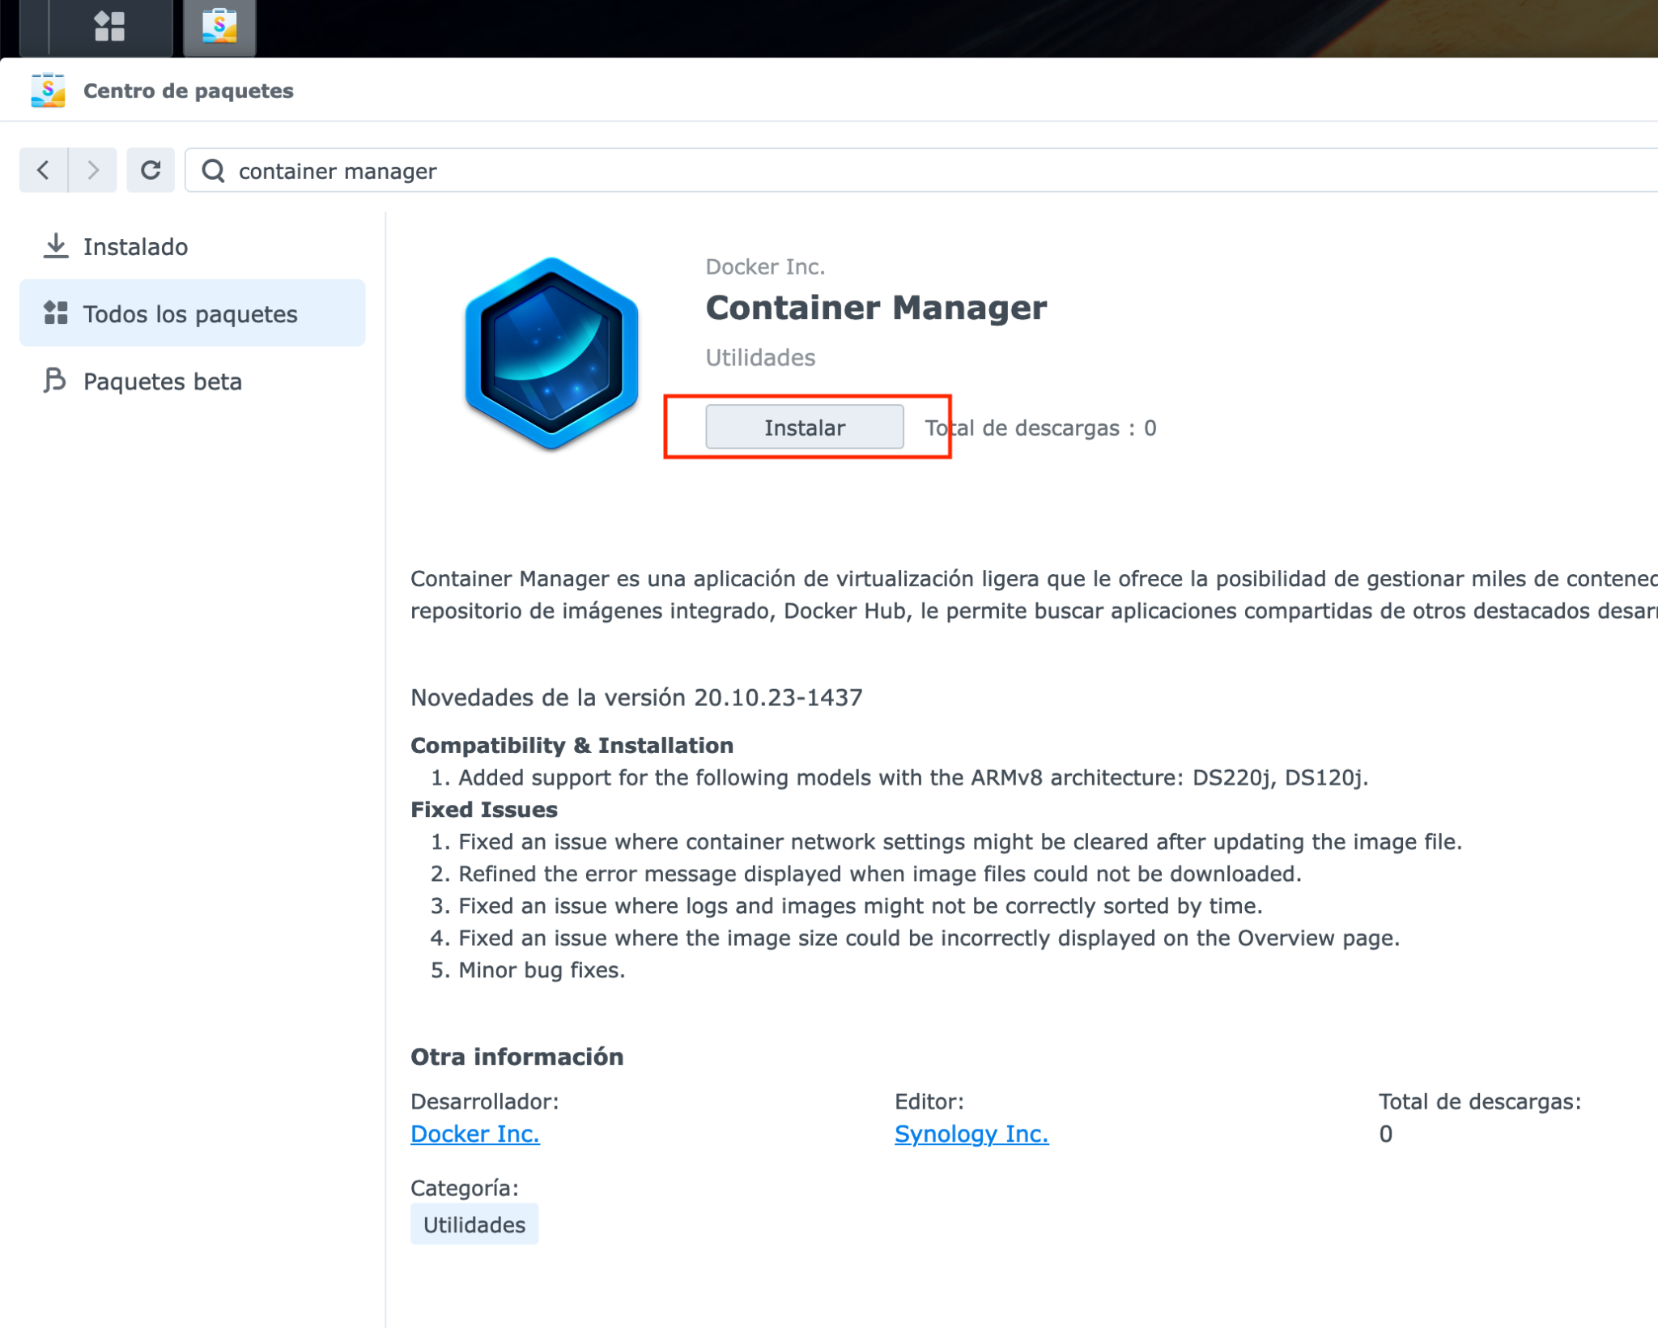Go back with the left arrow button

(44, 170)
